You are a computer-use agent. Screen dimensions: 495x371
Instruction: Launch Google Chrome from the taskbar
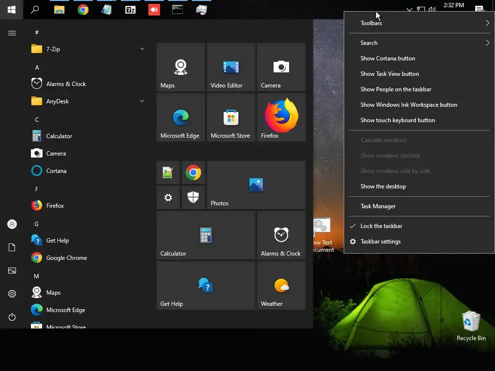[83, 10]
